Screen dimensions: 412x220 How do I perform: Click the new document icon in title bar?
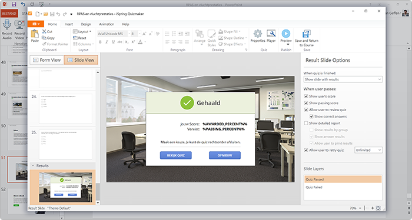tap(38, 14)
